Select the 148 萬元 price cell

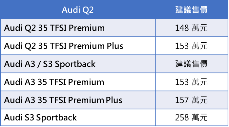192,28
